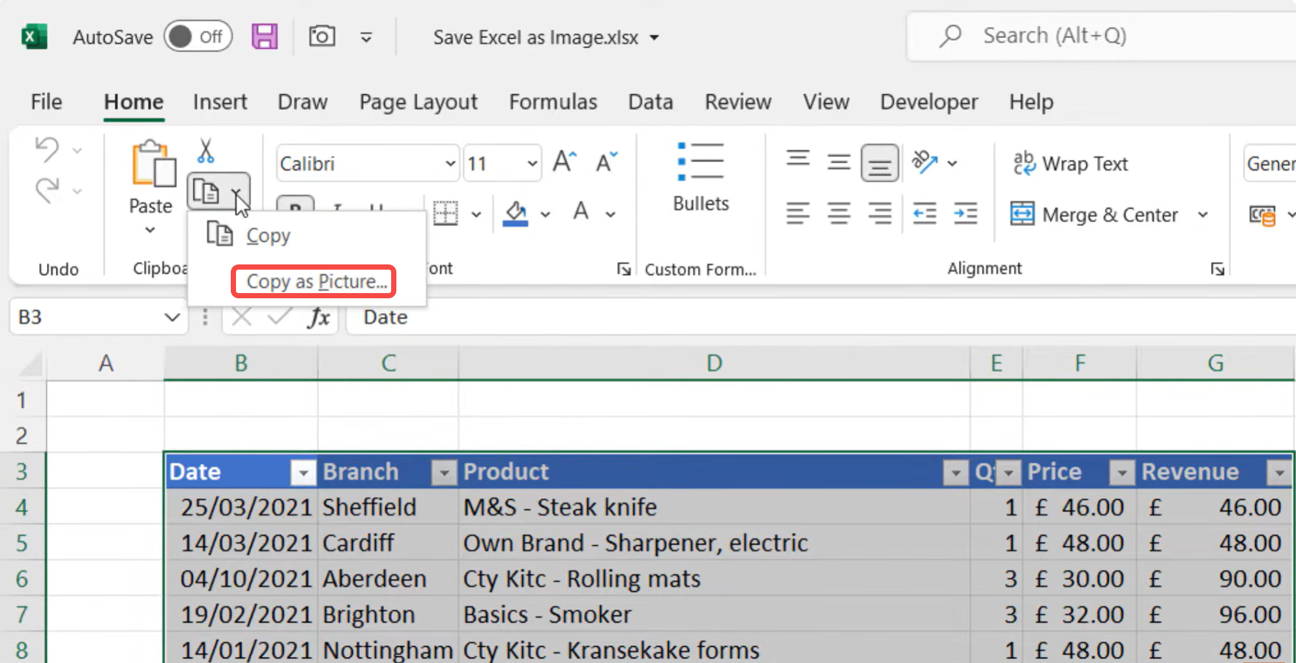Open the Alignment group dialog launcher

pos(1217,269)
